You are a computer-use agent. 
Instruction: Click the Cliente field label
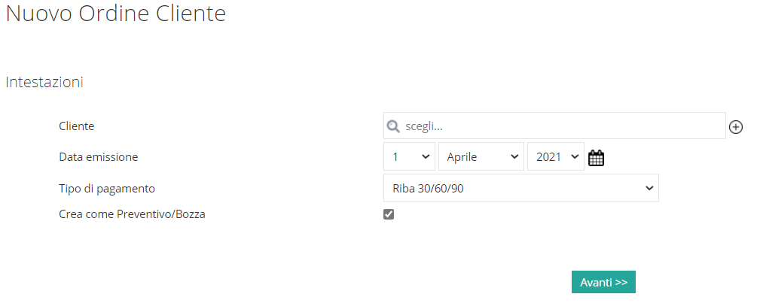(x=77, y=126)
